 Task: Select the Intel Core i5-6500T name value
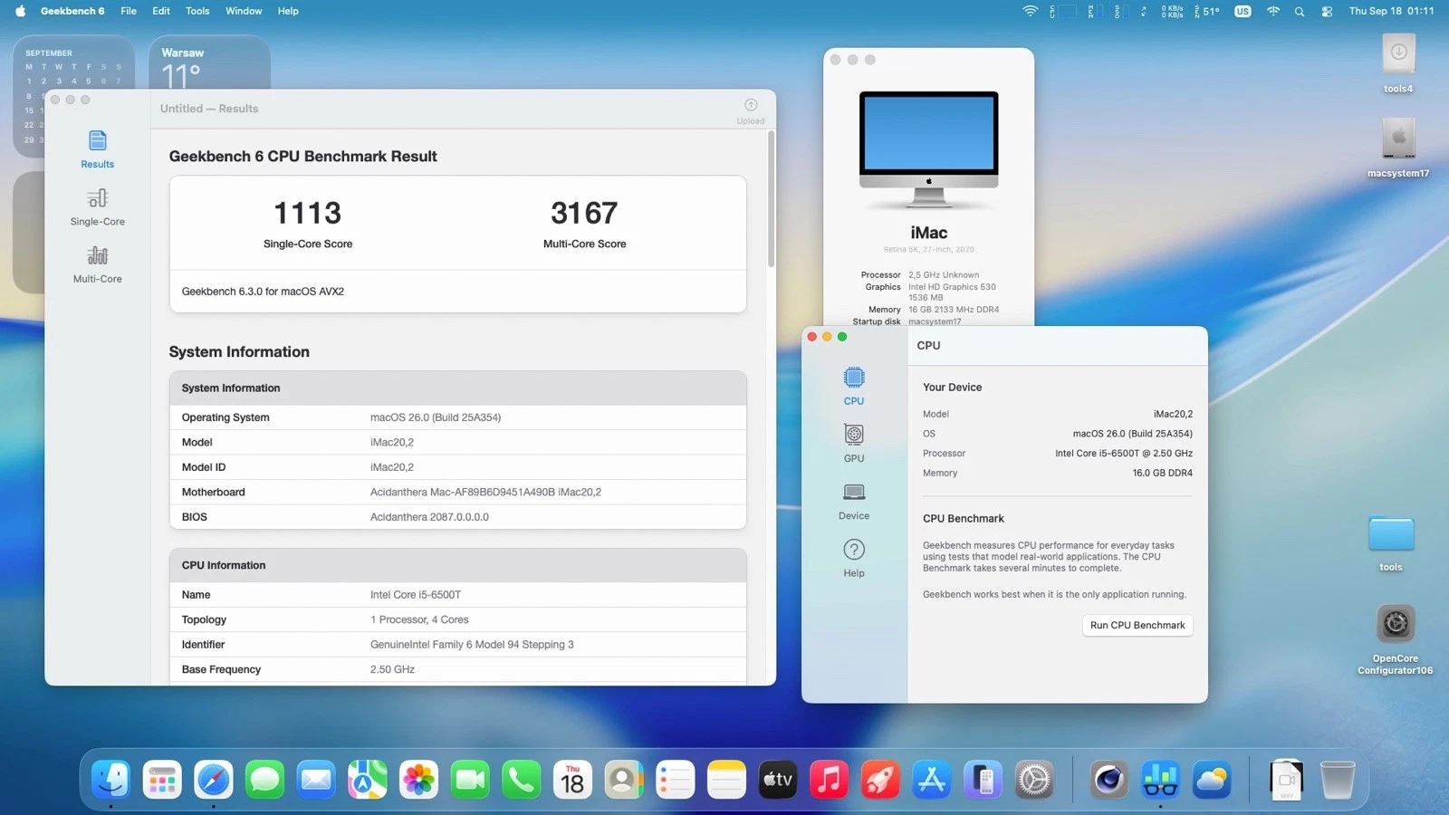pos(415,595)
